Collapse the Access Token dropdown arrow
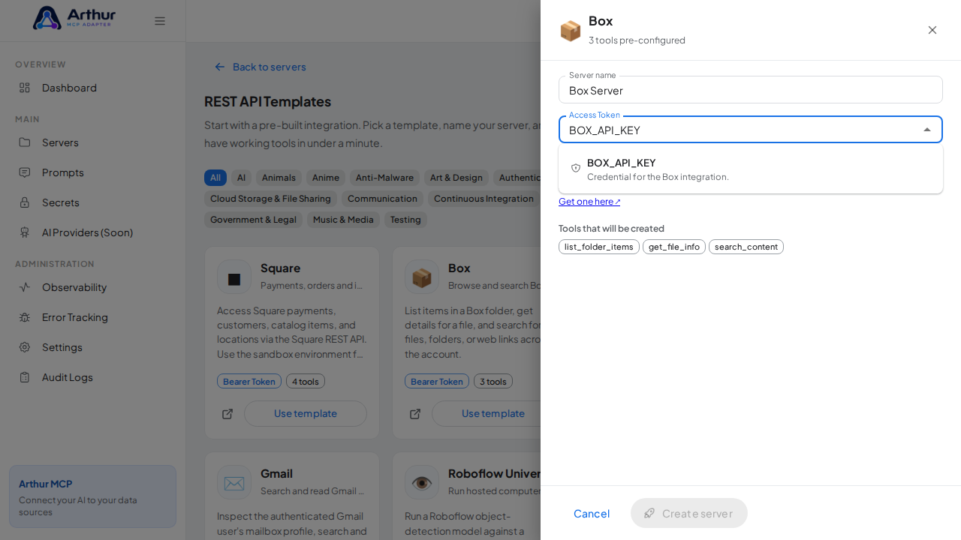The image size is (961, 540). click(x=927, y=130)
